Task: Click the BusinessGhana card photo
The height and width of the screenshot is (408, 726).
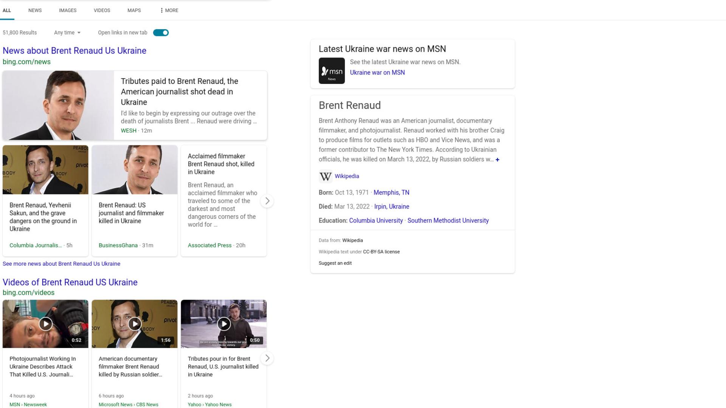Action: point(135,170)
